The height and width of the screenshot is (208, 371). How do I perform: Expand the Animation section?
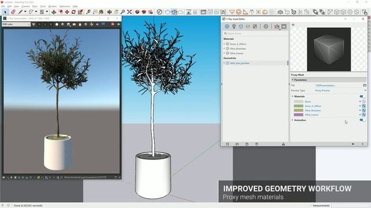(x=293, y=120)
